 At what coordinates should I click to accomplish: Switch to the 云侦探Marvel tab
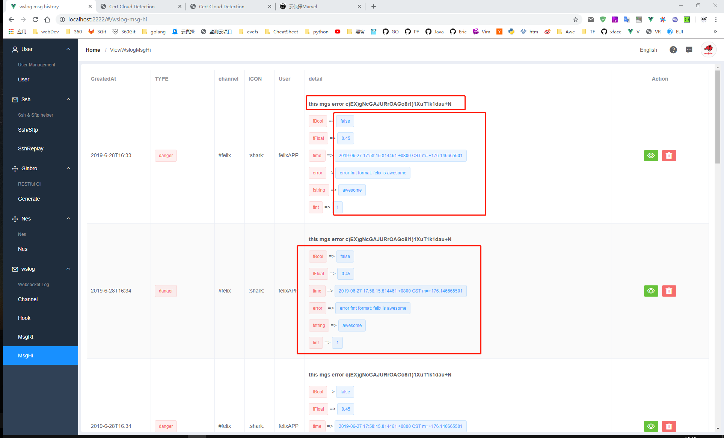(320, 6)
